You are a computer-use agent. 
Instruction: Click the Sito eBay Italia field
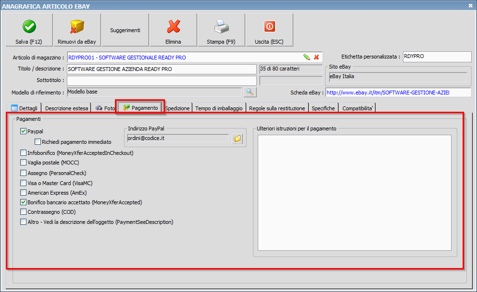398,77
